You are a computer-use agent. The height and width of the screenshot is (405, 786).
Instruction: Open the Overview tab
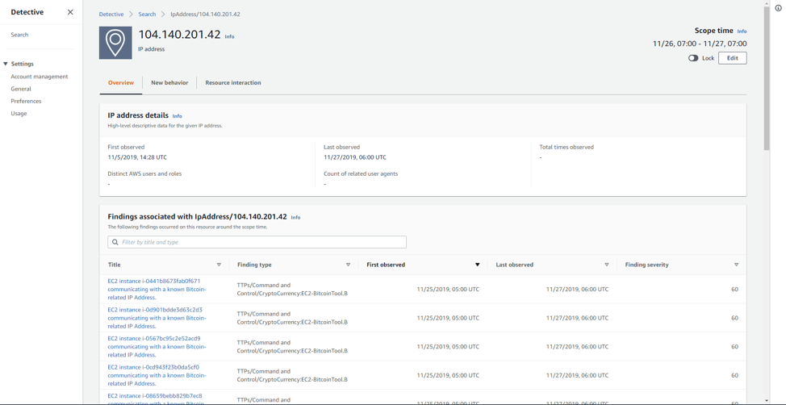pos(121,83)
